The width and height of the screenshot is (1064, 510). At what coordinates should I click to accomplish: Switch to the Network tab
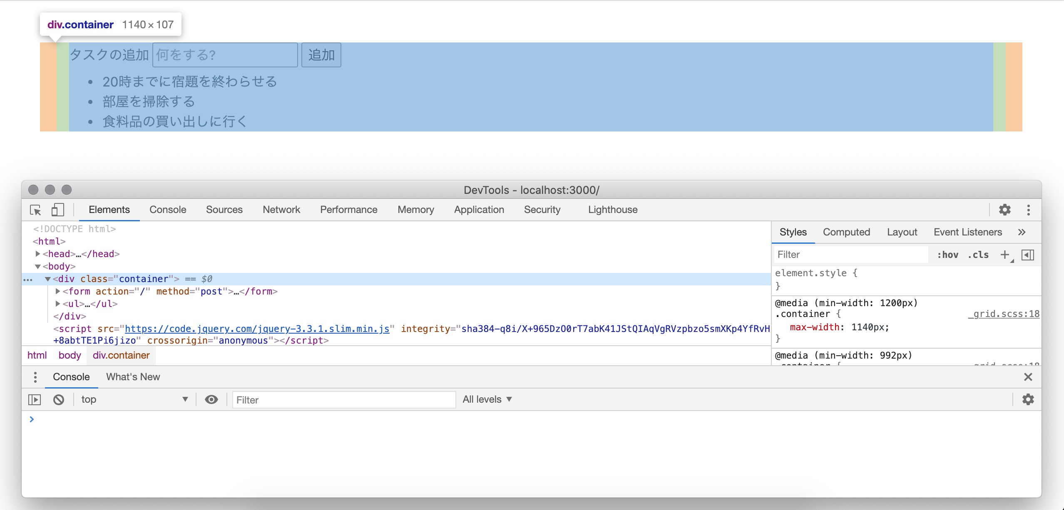(x=281, y=210)
